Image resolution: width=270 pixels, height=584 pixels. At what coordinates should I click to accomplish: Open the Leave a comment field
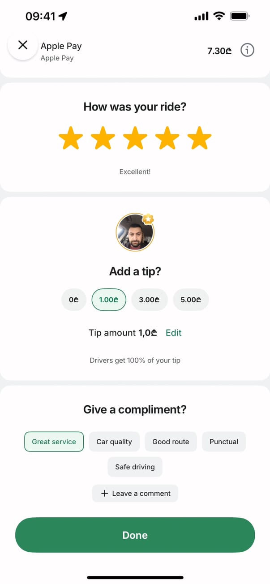click(135, 493)
